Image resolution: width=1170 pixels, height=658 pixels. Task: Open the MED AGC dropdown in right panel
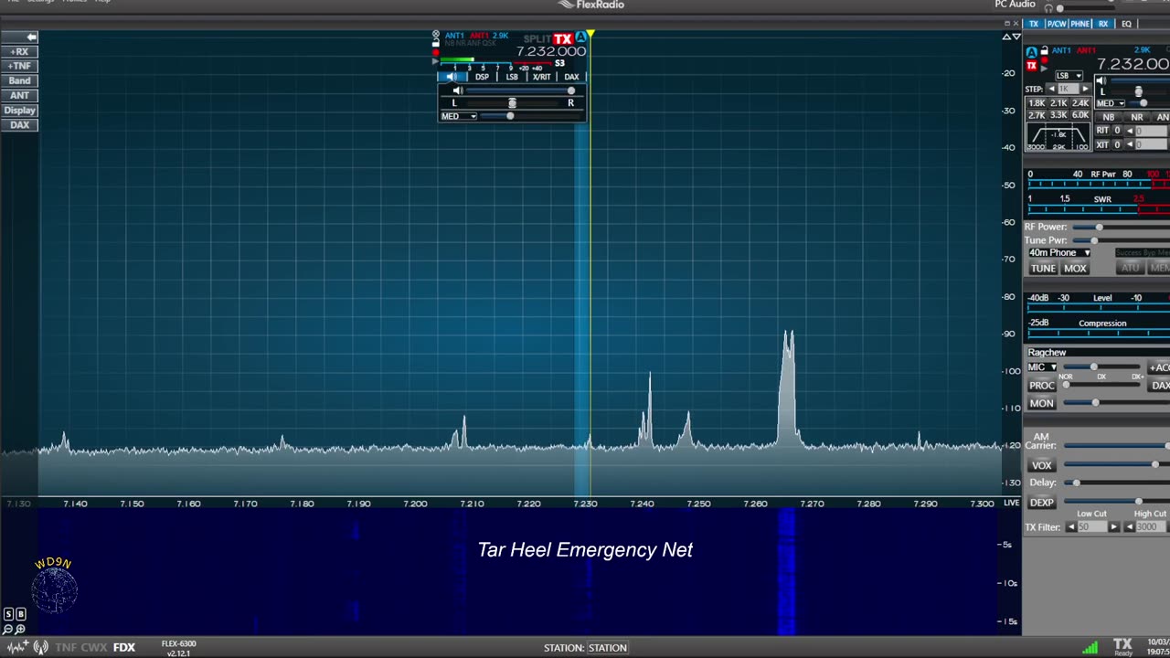1111,103
